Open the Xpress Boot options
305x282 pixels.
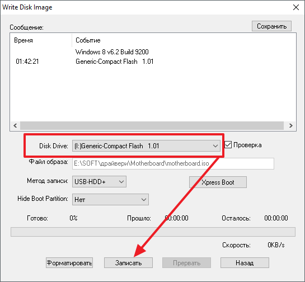coord(218,182)
